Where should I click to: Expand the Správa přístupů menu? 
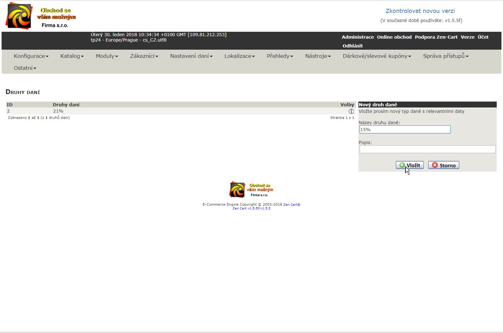click(x=445, y=56)
